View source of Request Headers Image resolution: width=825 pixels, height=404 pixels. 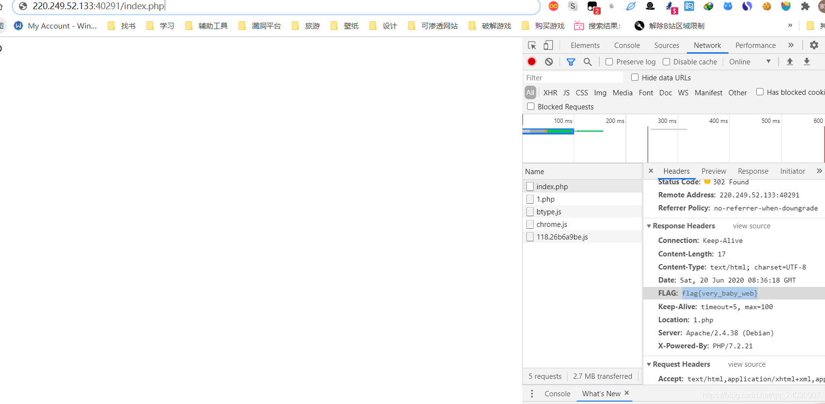(x=747, y=364)
